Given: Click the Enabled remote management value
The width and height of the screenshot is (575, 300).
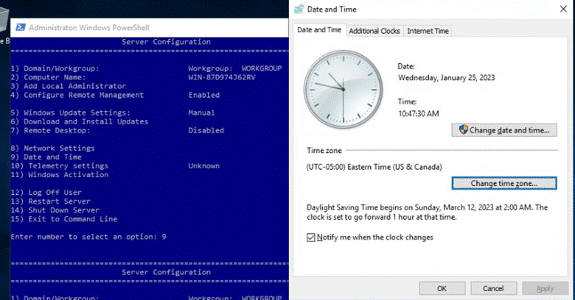Looking at the screenshot, I should click(x=204, y=95).
